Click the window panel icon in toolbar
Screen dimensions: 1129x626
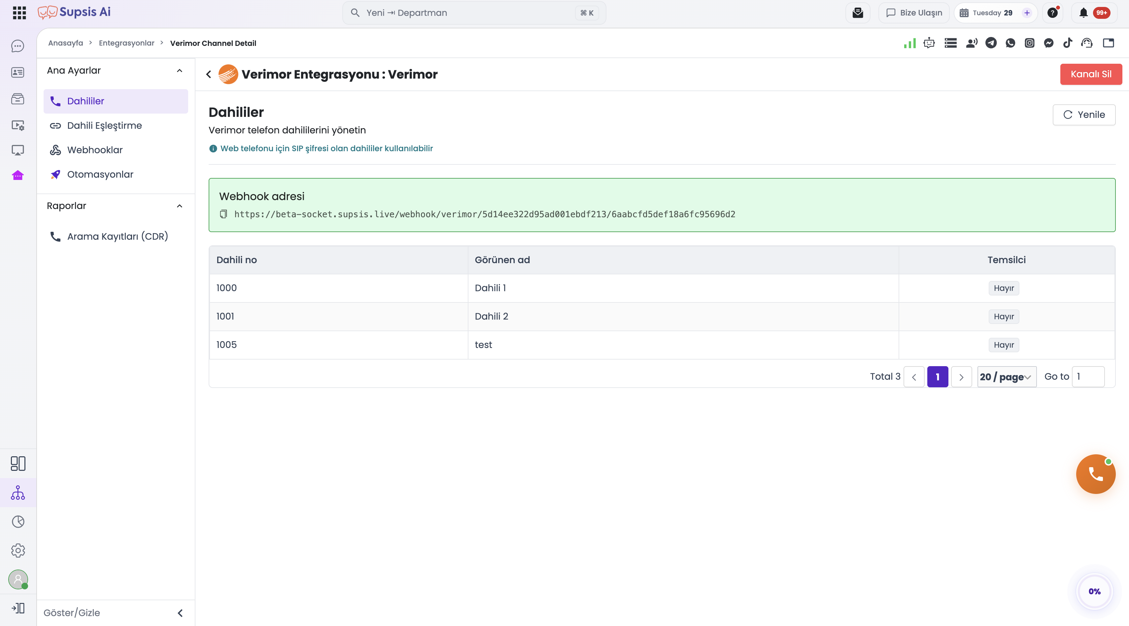click(x=1109, y=43)
